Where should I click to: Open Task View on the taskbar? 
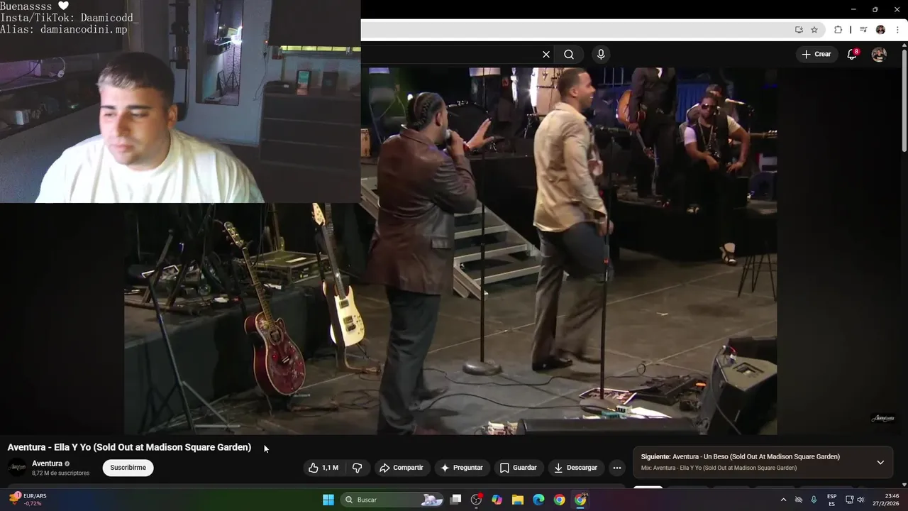pyautogui.click(x=456, y=500)
